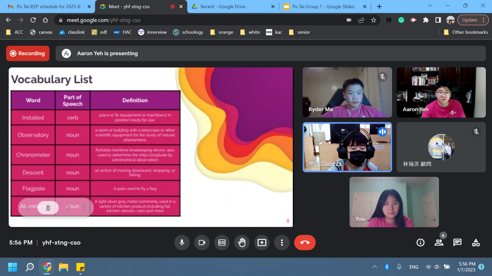Open the schoology bookmark
Viewport: 492px width, 276px height.
188,32
